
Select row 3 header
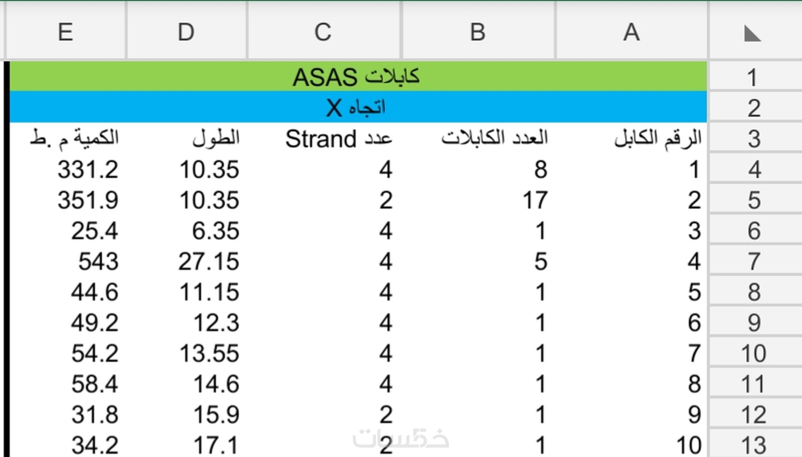tap(754, 139)
